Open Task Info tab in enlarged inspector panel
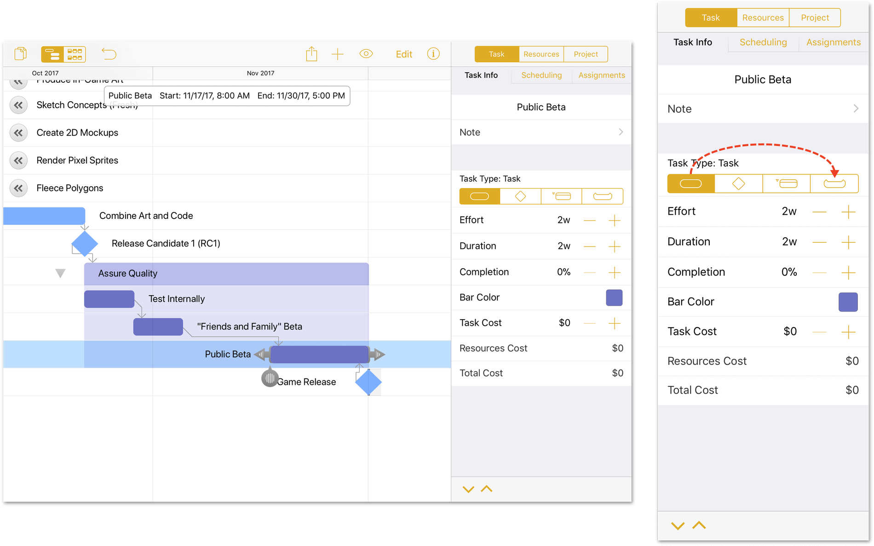Viewport: 874px width, 546px height. click(693, 42)
